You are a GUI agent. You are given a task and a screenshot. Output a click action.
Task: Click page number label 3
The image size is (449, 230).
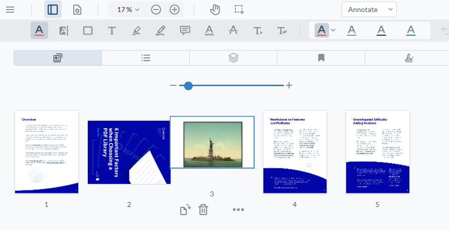(x=212, y=194)
